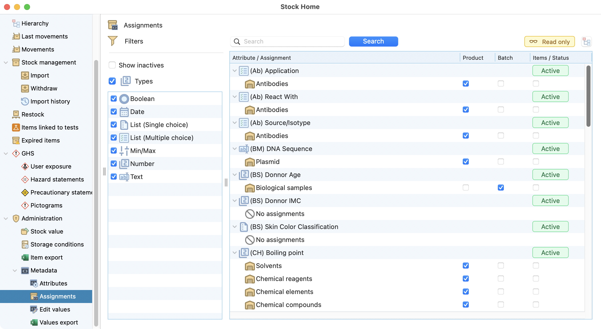Click the Withdraw icon under Stock management
The image size is (601, 329).
(x=25, y=88)
